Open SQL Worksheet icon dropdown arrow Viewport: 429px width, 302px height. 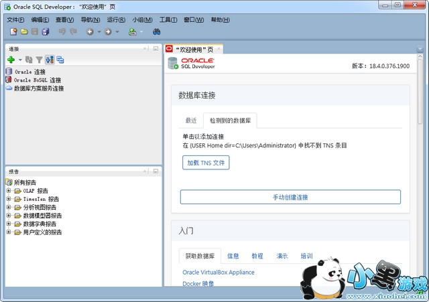point(141,32)
